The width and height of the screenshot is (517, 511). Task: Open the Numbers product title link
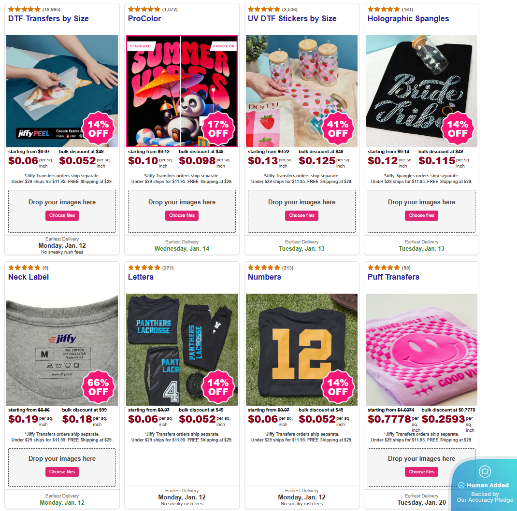tap(264, 277)
